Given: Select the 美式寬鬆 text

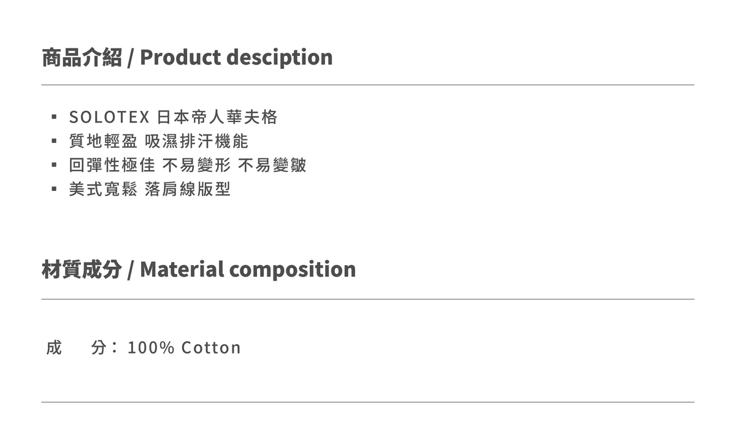Looking at the screenshot, I should pos(103,189).
